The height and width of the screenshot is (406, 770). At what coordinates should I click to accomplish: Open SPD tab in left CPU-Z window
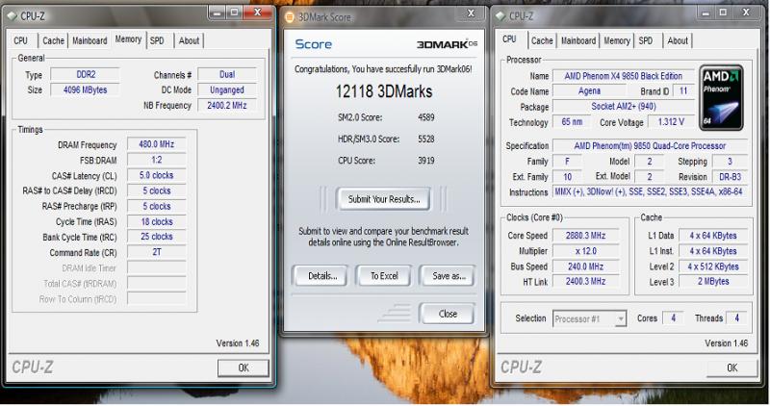[x=157, y=40]
